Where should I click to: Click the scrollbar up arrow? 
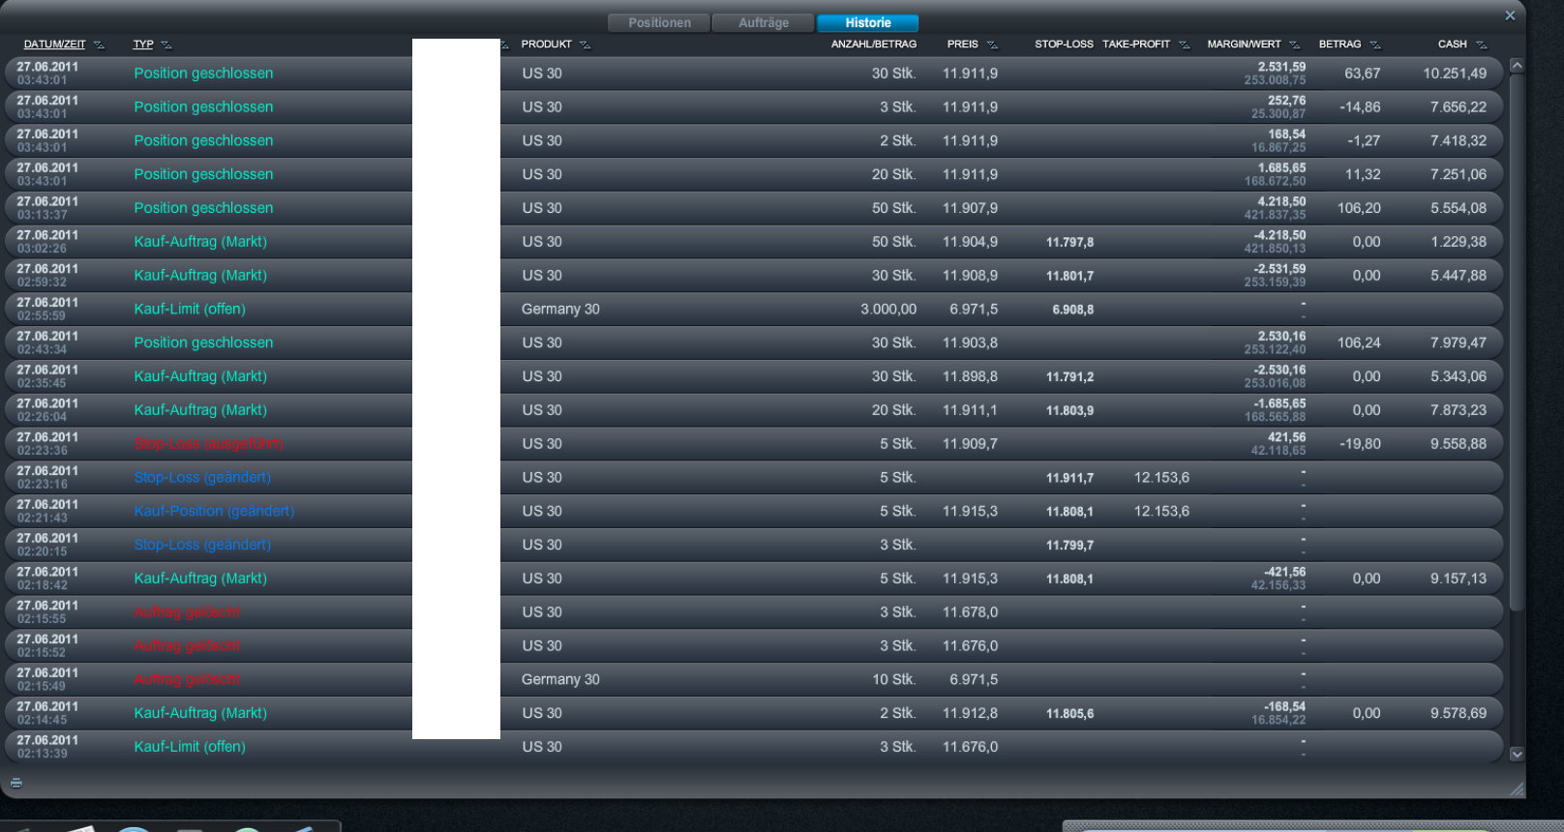tap(1517, 66)
